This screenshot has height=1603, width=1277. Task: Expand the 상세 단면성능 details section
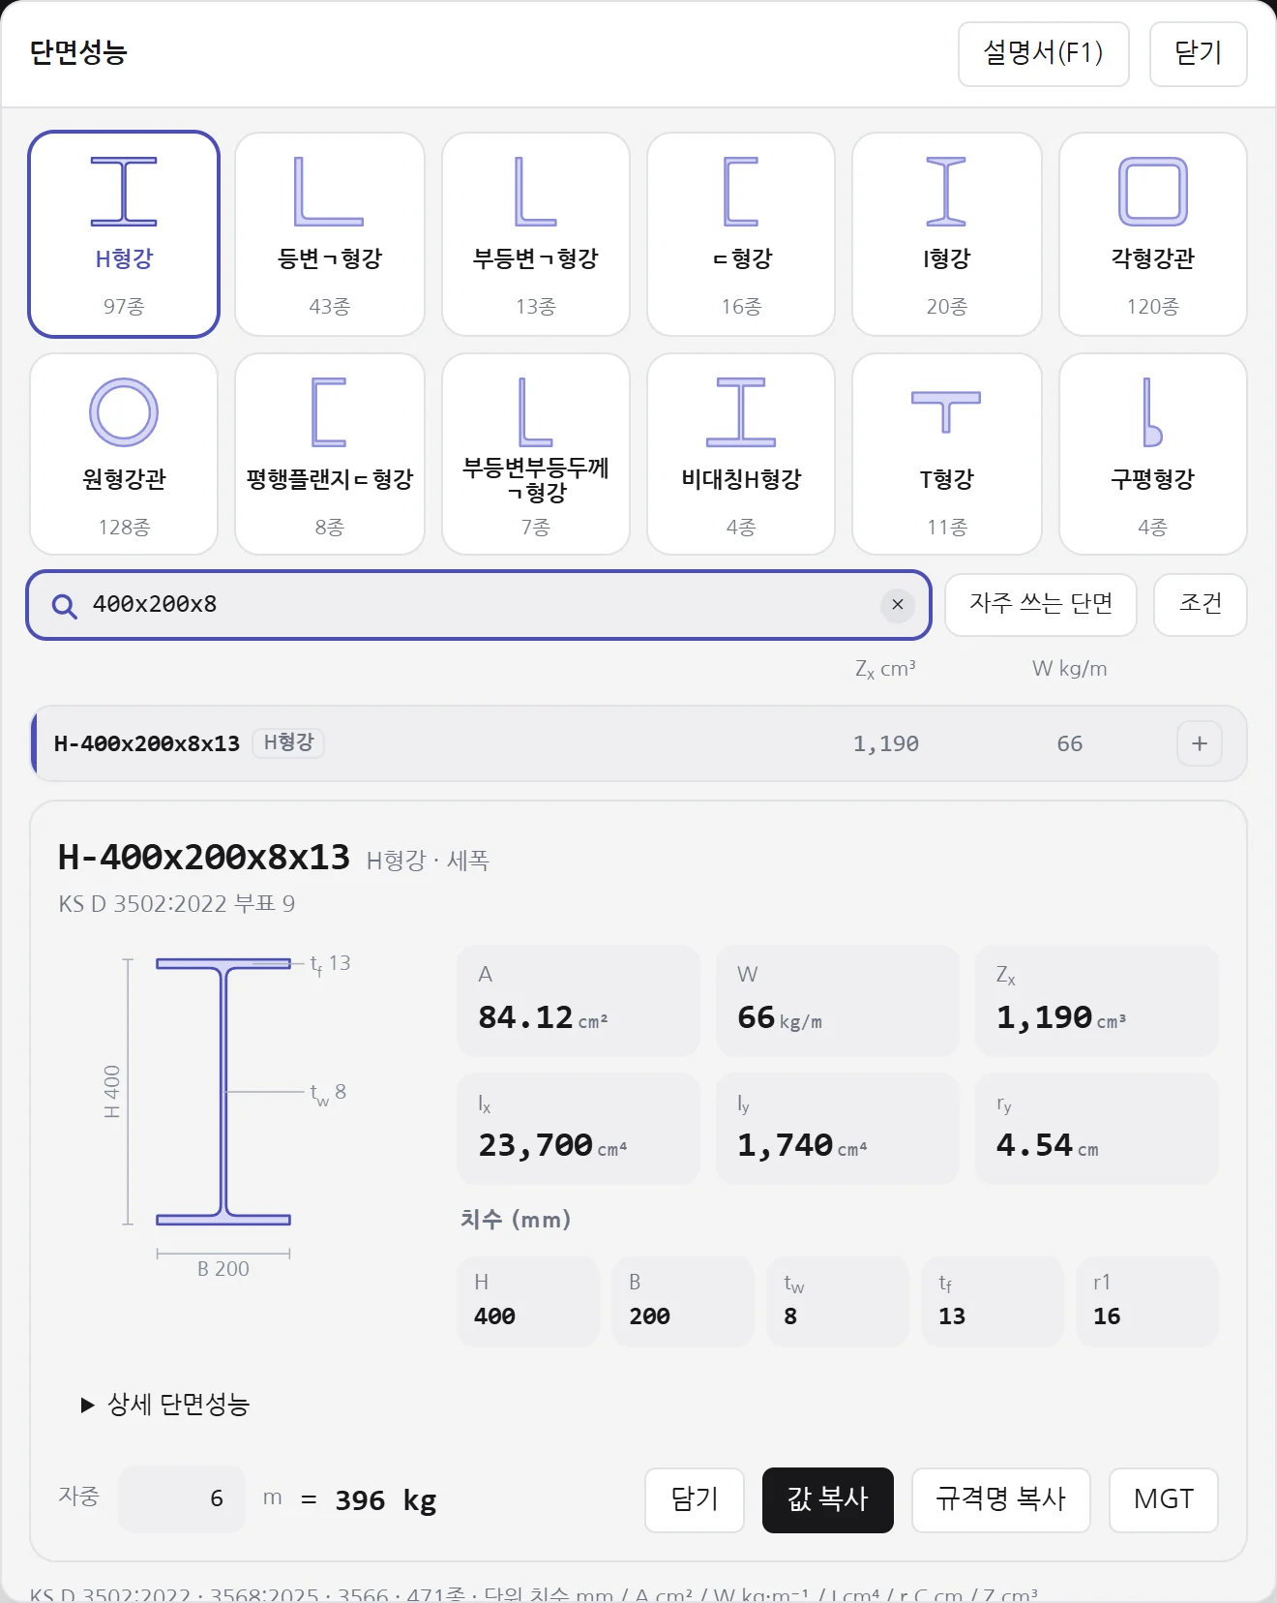coord(165,1405)
